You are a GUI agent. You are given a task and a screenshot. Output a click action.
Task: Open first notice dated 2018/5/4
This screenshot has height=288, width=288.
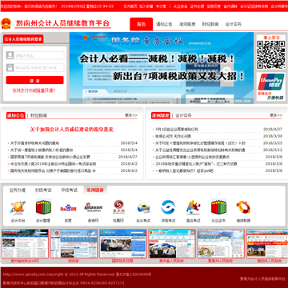[x=35, y=143]
